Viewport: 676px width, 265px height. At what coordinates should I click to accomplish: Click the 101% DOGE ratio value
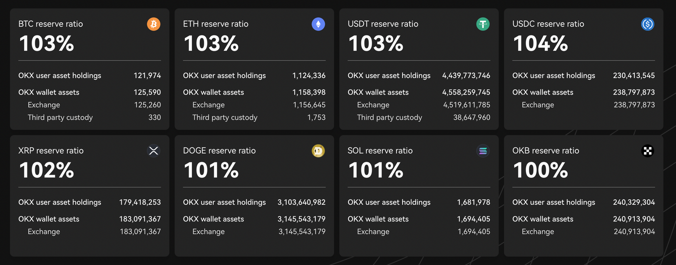211,170
